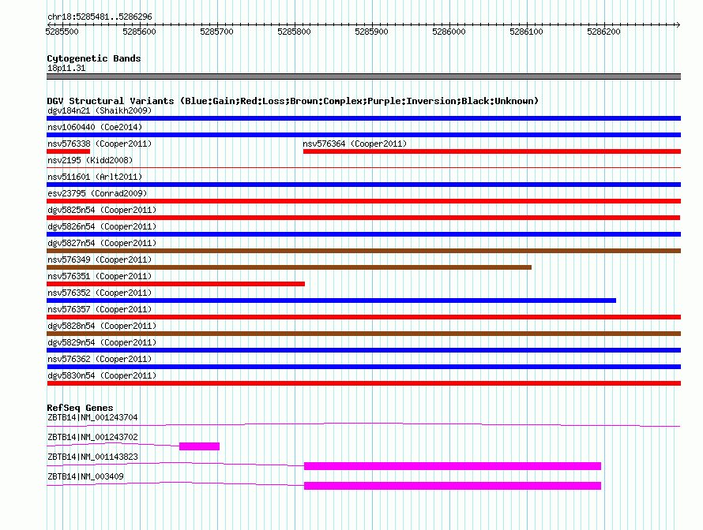
Task: Click ruler position 5285700
Action: [x=217, y=32]
